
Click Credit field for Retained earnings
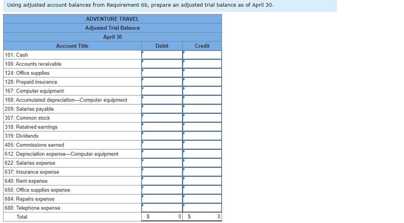(x=202, y=127)
